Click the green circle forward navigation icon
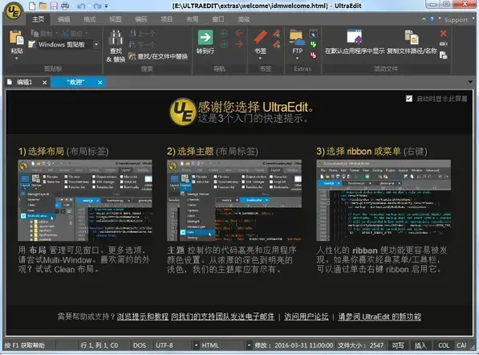Viewport: 479px width, 355px height. click(224, 45)
